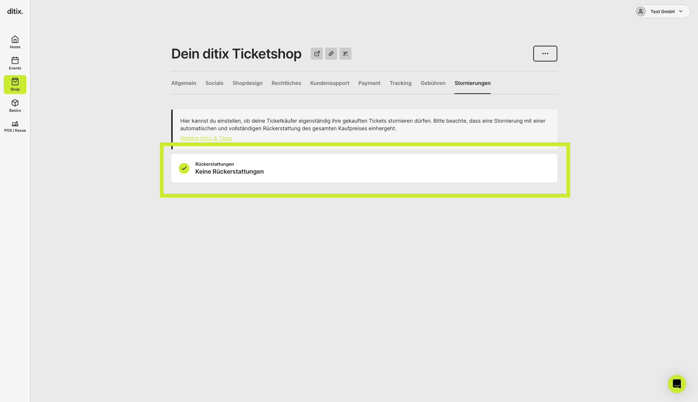698x402 pixels.
Task: Click the third icon next to shop title
Action: (345, 54)
